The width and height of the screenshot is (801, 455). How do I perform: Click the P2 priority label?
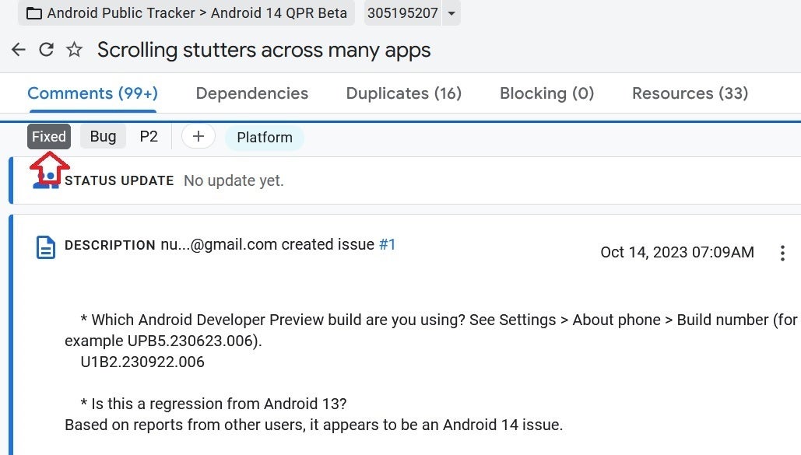(149, 136)
